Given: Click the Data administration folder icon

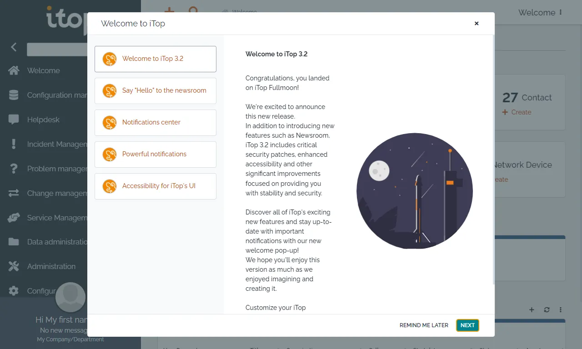Looking at the screenshot, I should pos(14,242).
